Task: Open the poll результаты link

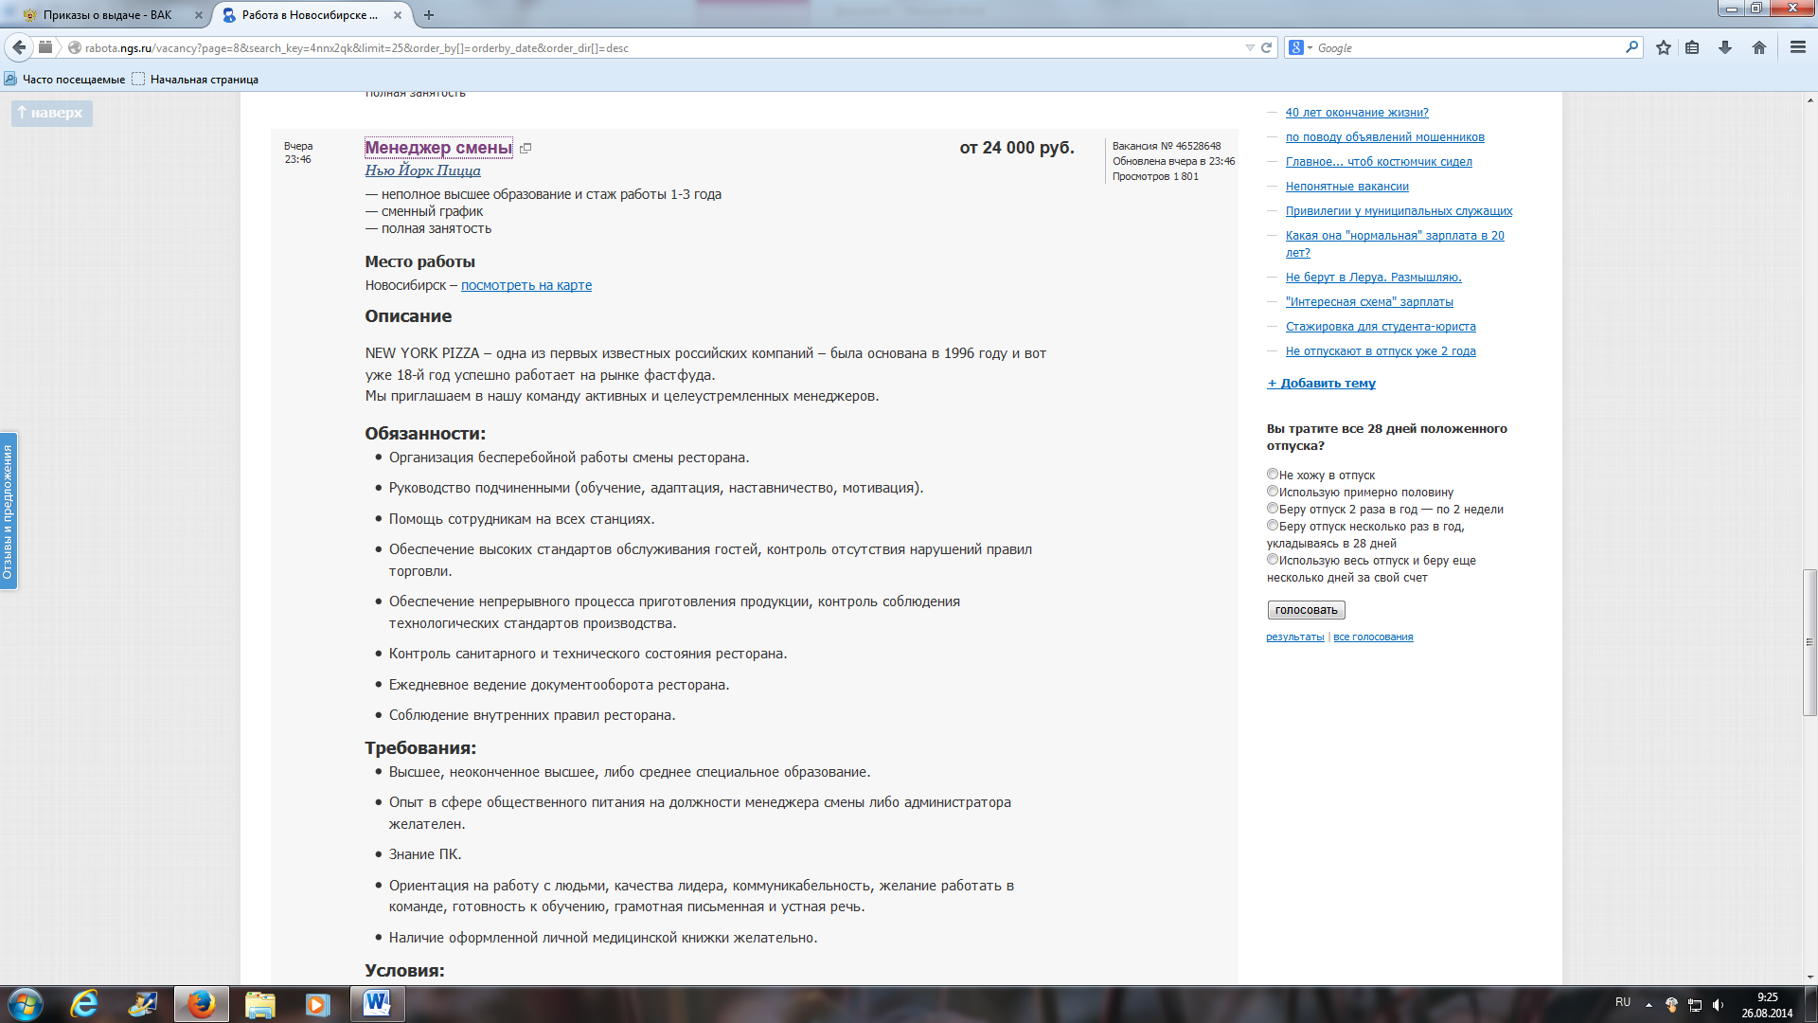Action: click(x=1295, y=637)
